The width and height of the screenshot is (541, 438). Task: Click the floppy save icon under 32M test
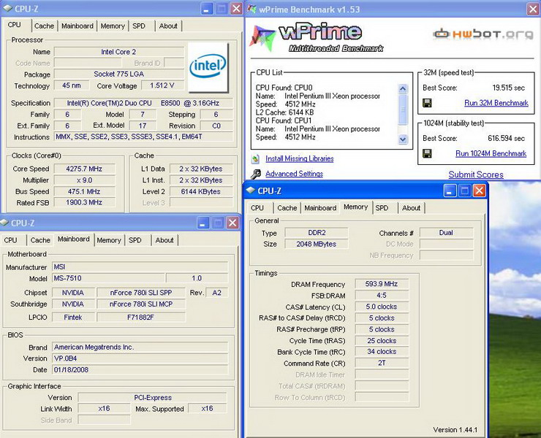pyautogui.click(x=427, y=103)
